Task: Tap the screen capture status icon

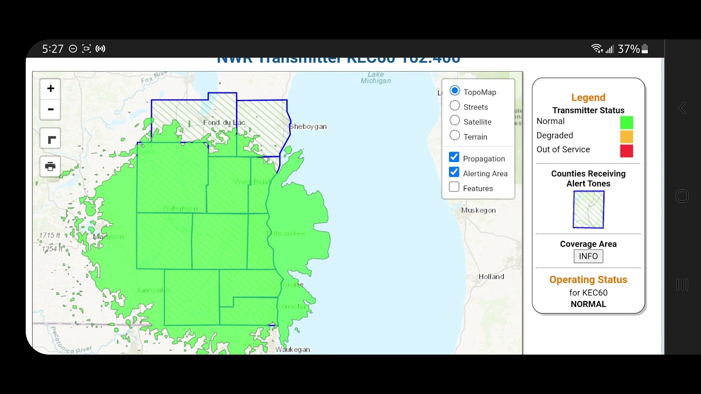Action: point(87,49)
